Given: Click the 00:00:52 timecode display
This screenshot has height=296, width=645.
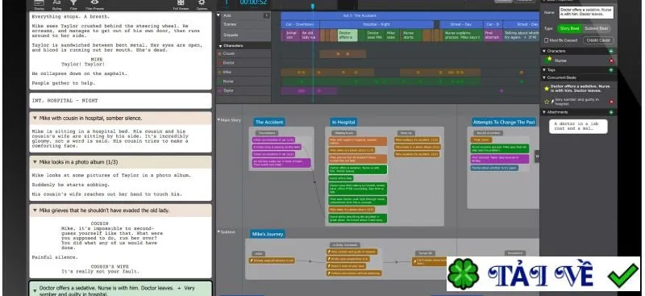Looking at the screenshot, I should tap(253, 2).
